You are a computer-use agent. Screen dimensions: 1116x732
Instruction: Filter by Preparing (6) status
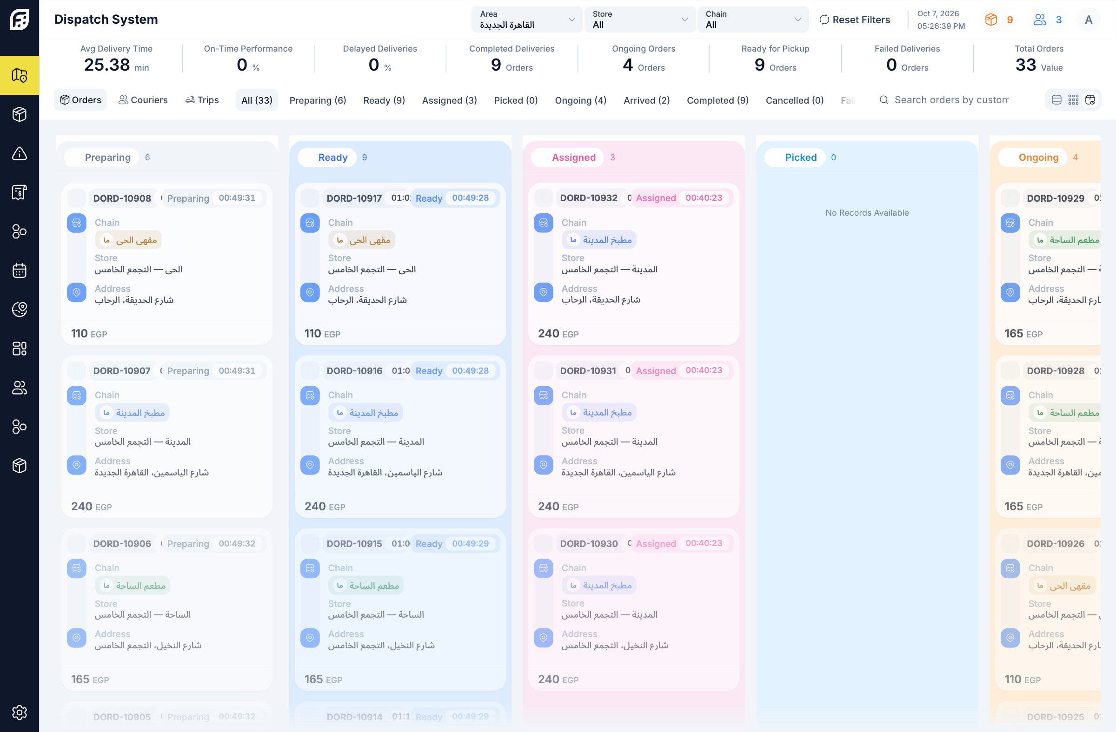(318, 100)
